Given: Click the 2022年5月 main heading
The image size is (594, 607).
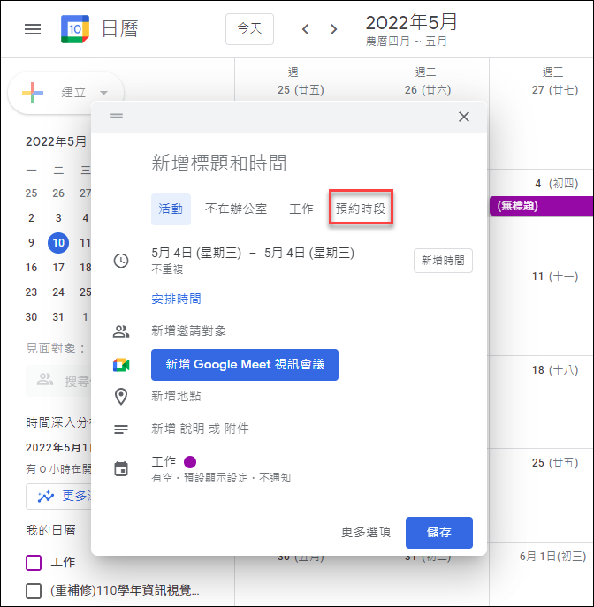Looking at the screenshot, I should coord(411,22).
